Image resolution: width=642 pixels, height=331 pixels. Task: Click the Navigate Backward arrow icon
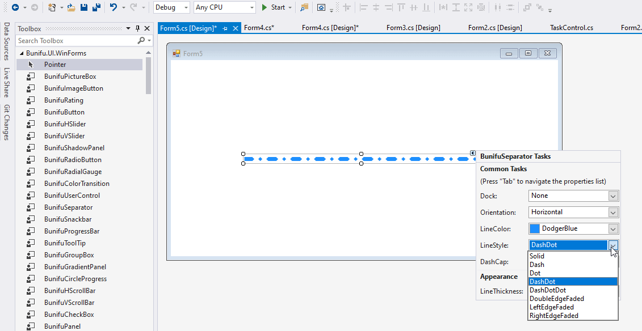click(x=15, y=7)
